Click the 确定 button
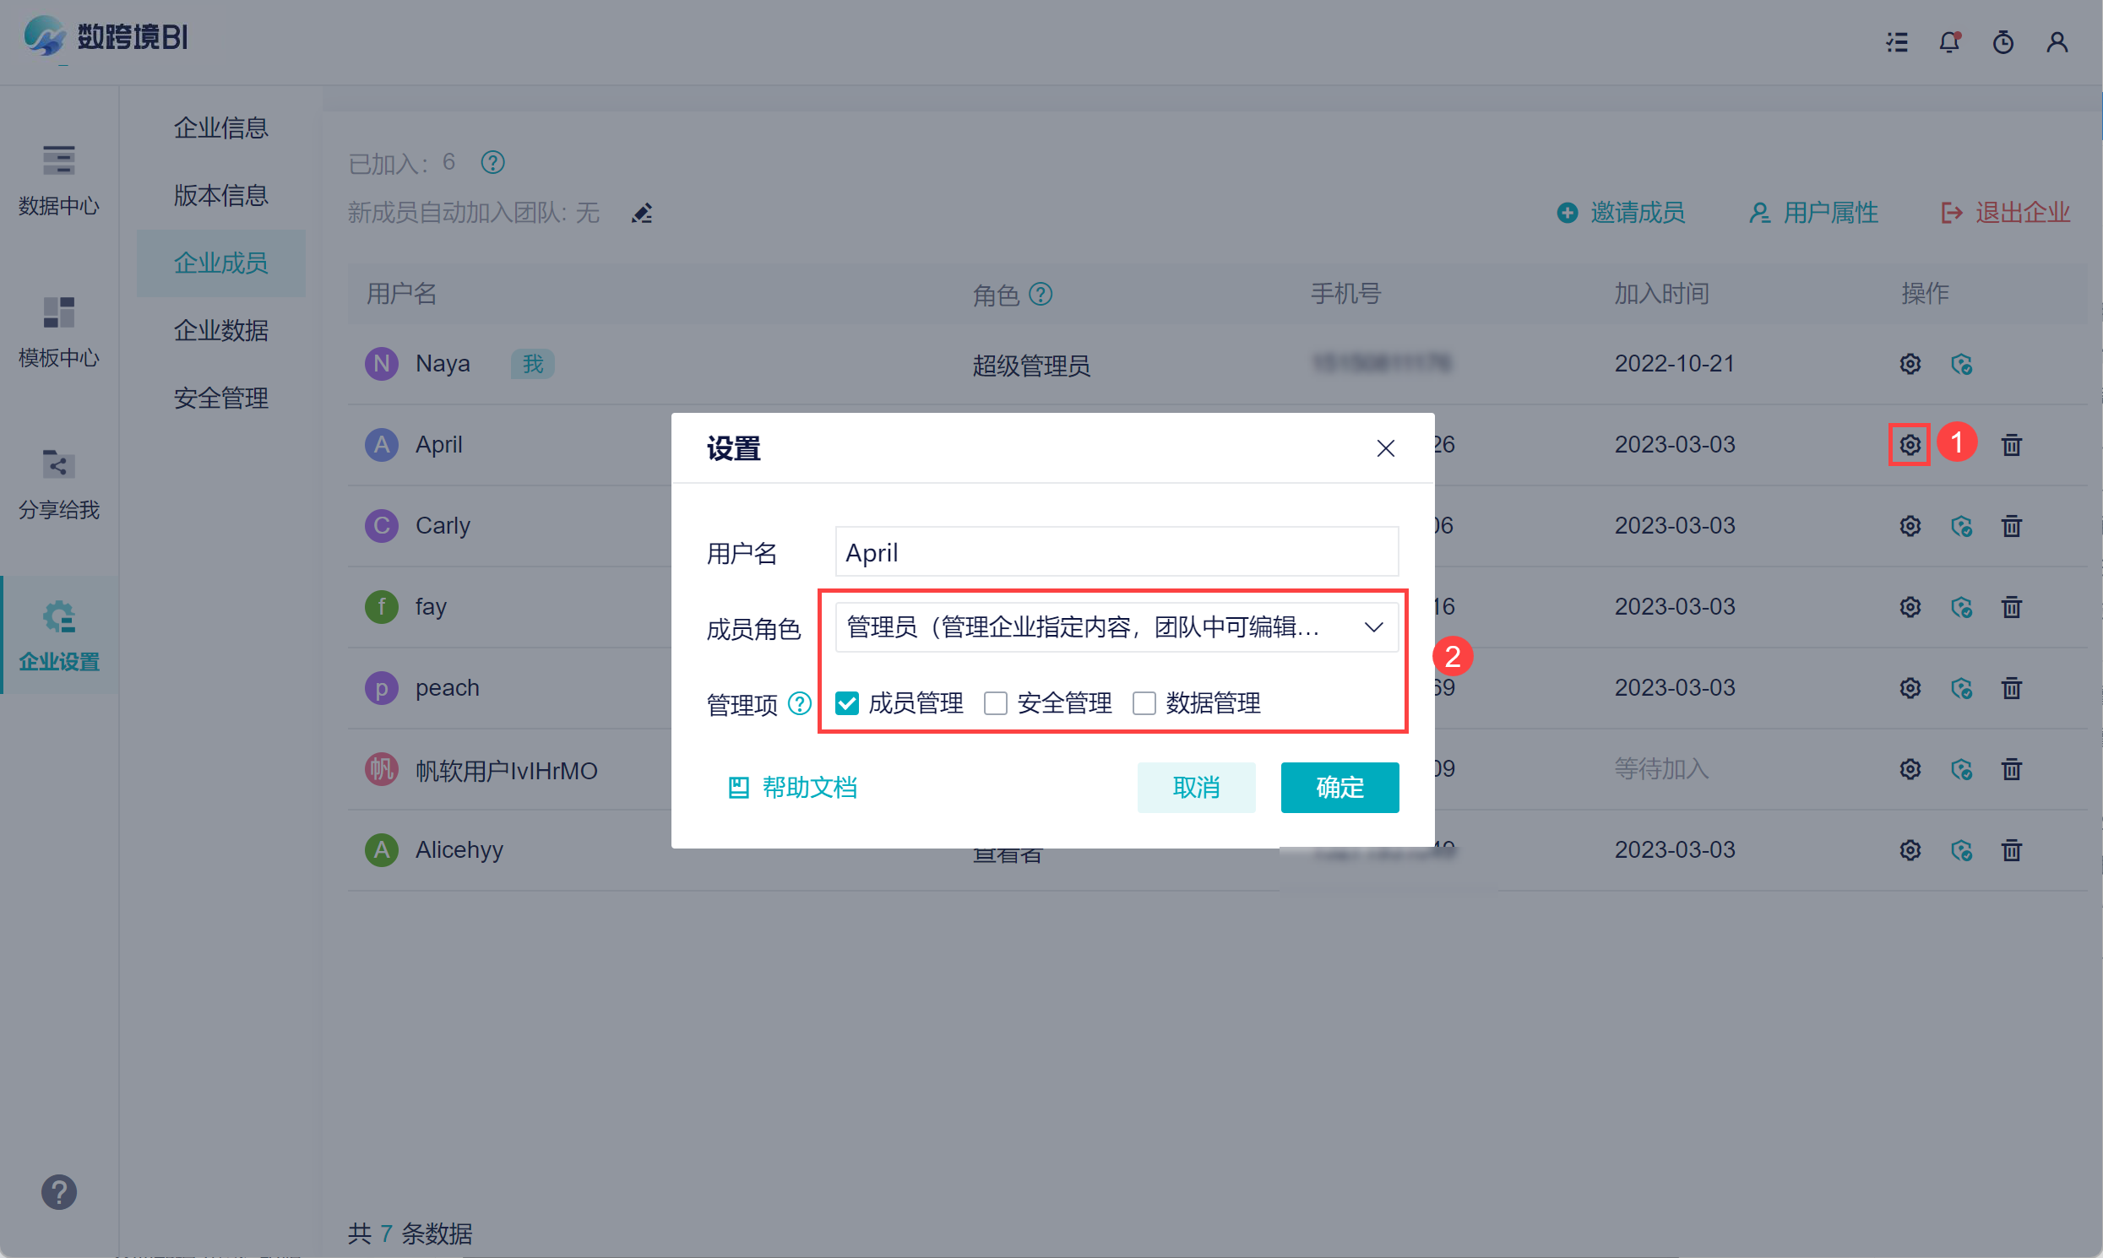Image resolution: width=2103 pixels, height=1258 pixels. click(1339, 787)
